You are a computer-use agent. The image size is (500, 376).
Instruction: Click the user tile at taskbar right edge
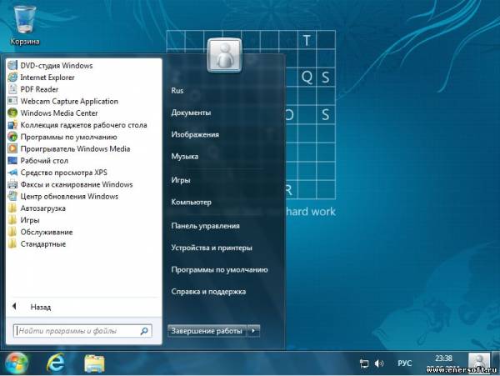(479, 362)
